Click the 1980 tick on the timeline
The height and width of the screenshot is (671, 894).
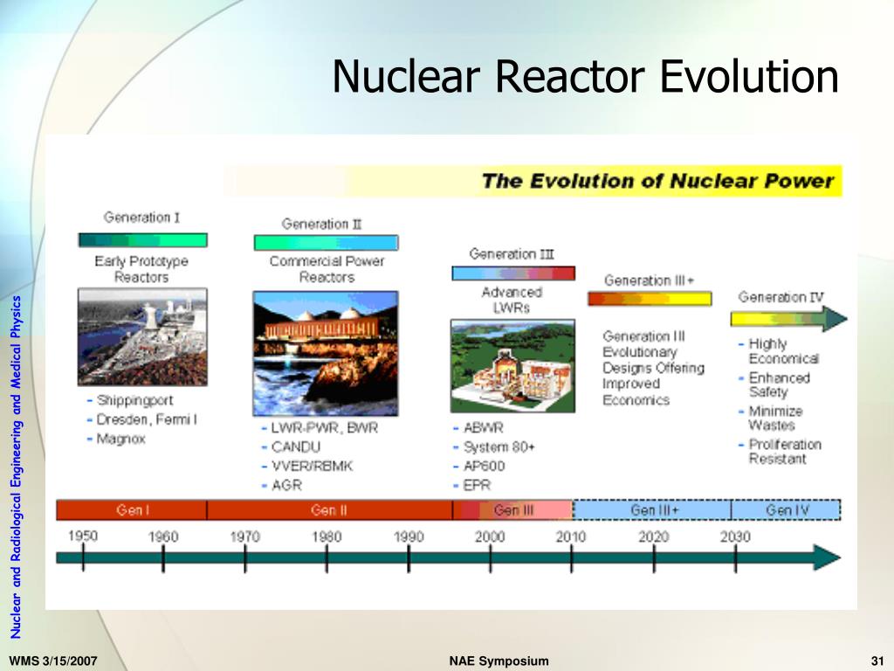coord(327,557)
